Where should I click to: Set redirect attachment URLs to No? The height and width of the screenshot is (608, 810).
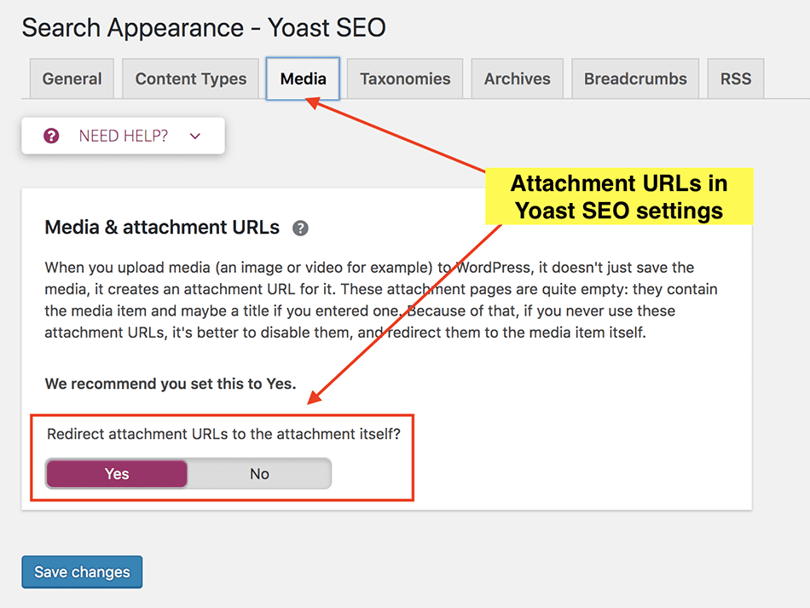pyautogui.click(x=259, y=473)
